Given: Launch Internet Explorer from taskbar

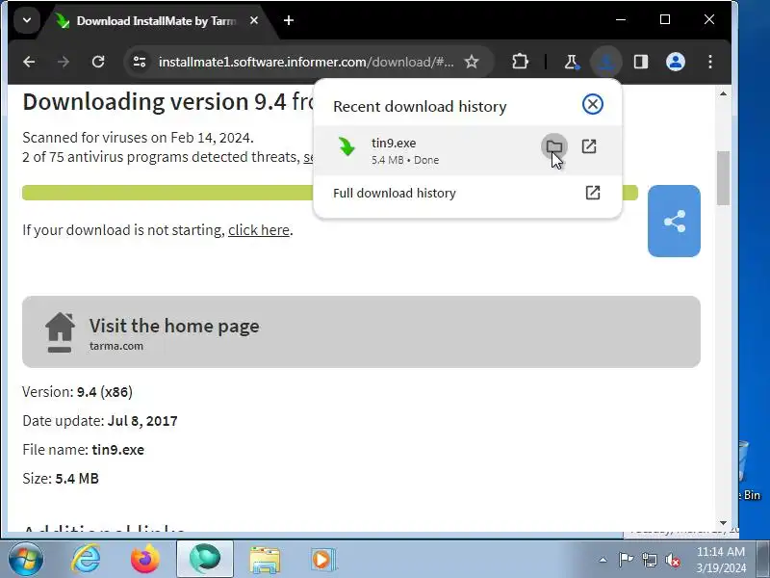Looking at the screenshot, I should [x=86, y=560].
